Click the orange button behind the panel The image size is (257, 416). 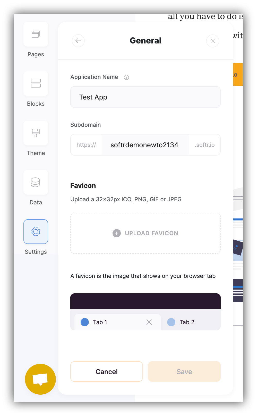[x=238, y=75]
